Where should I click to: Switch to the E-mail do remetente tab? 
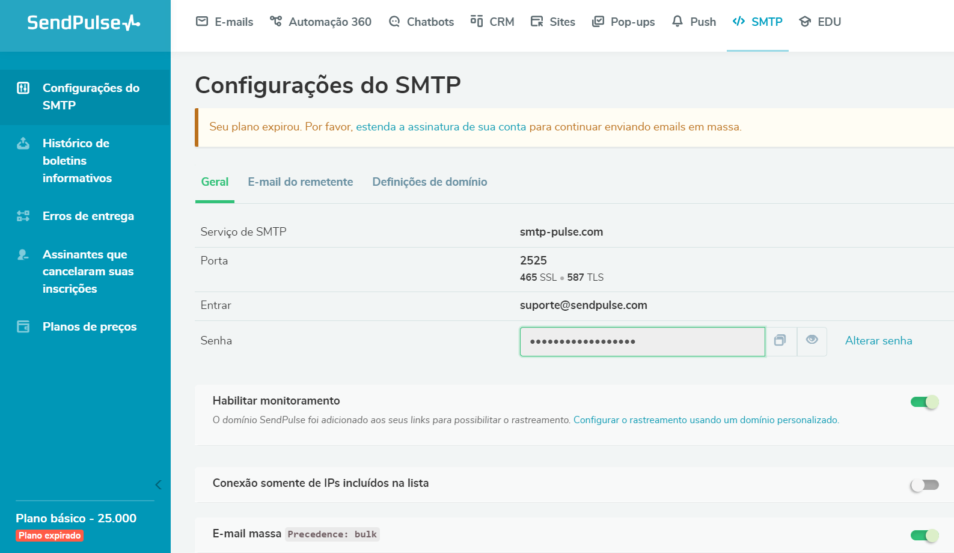301,182
